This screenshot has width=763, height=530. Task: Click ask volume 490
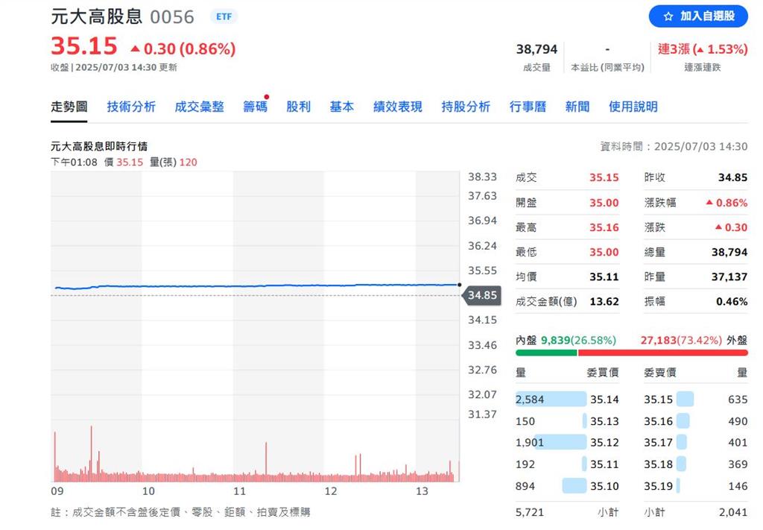[738, 421]
